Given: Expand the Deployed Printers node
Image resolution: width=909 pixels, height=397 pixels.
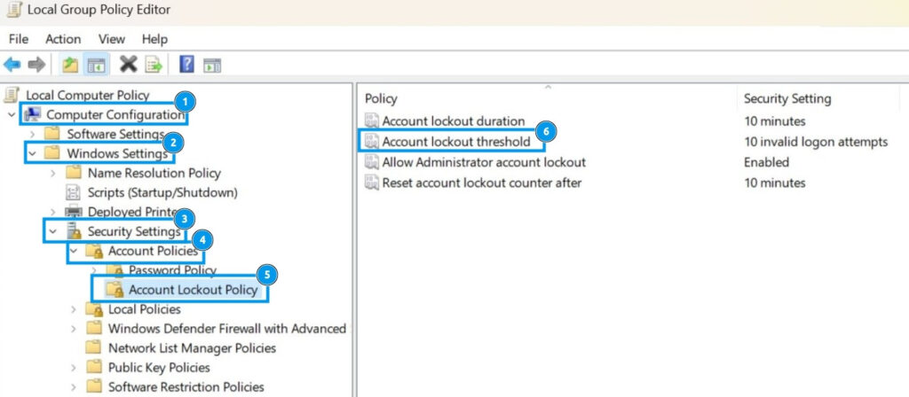Looking at the screenshot, I should coord(52,212).
